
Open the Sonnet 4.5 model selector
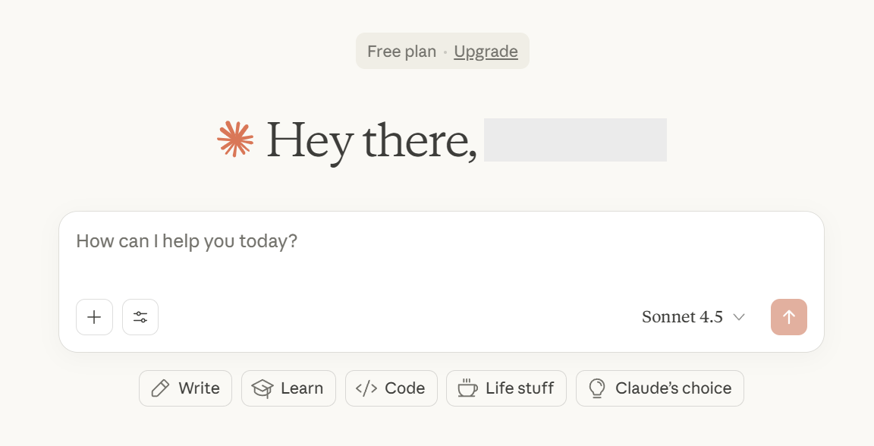click(683, 317)
